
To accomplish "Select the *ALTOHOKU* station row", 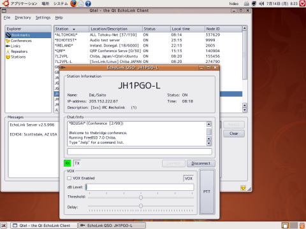I will tap(148, 35).
